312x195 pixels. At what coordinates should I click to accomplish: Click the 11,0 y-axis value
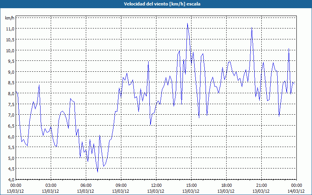[x=10, y=29]
